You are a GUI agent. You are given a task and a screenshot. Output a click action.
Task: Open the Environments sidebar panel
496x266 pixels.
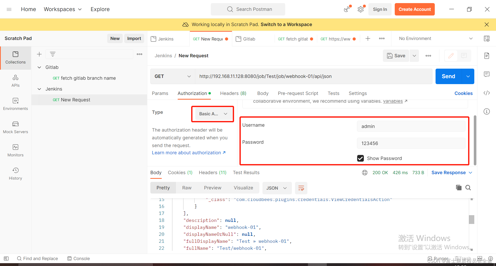click(16, 104)
